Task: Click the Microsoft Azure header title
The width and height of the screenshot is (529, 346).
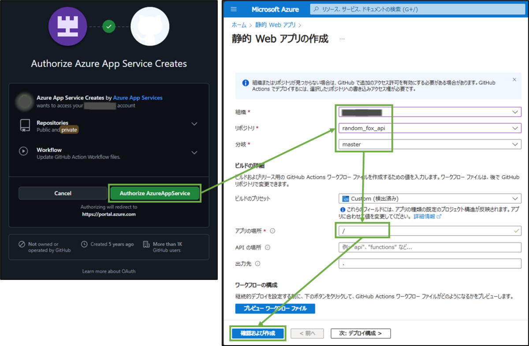Action: click(x=275, y=9)
